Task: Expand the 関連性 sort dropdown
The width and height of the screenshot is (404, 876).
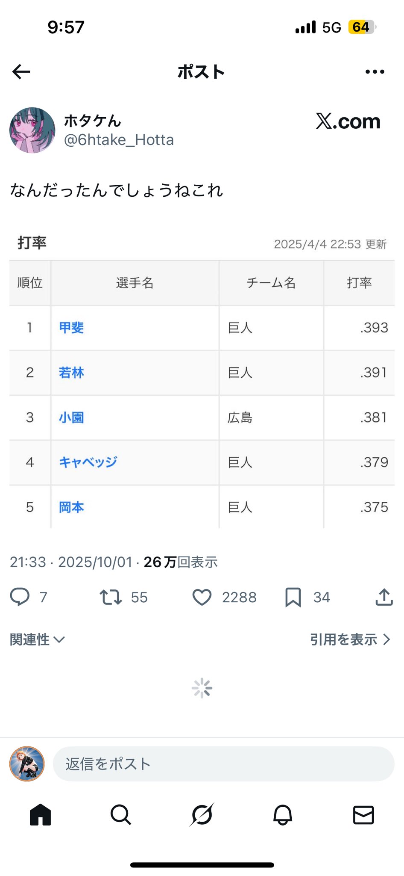Action: [x=37, y=639]
